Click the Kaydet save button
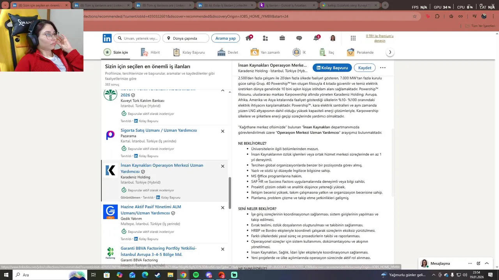The width and height of the screenshot is (499, 280). [x=365, y=68]
